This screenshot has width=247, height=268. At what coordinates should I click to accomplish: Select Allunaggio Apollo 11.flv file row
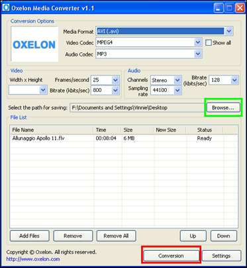pyautogui.click(x=124, y=138)
